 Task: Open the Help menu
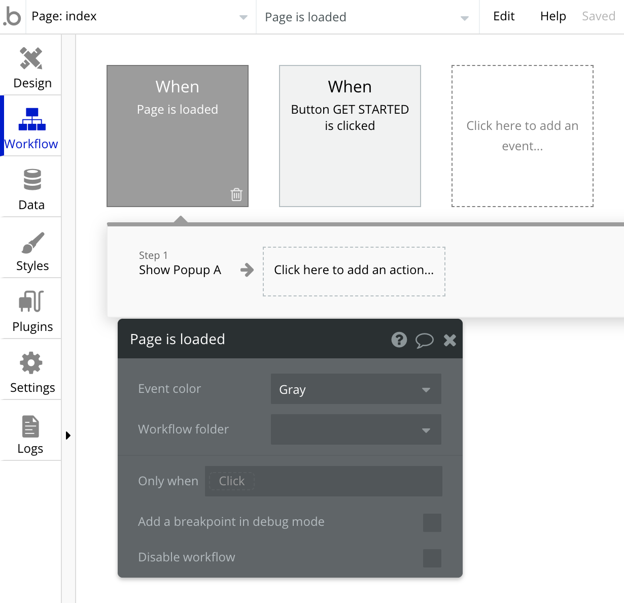553,16
